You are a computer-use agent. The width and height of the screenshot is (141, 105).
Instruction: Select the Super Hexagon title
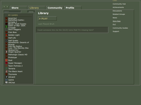click(15, 63)
